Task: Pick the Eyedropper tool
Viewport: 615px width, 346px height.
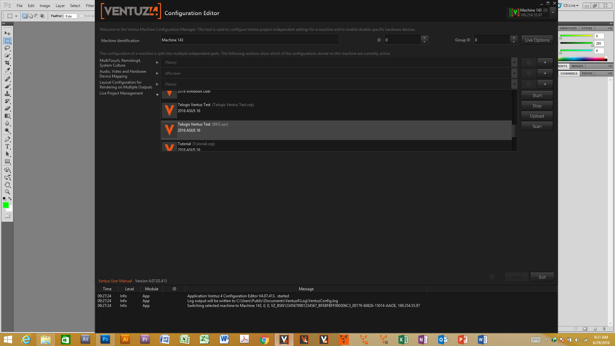Action: pos(7,70)
